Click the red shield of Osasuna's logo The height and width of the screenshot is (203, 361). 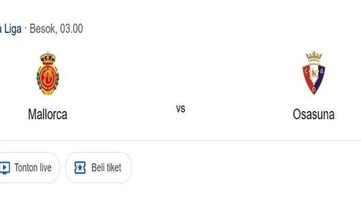[314, 79]
